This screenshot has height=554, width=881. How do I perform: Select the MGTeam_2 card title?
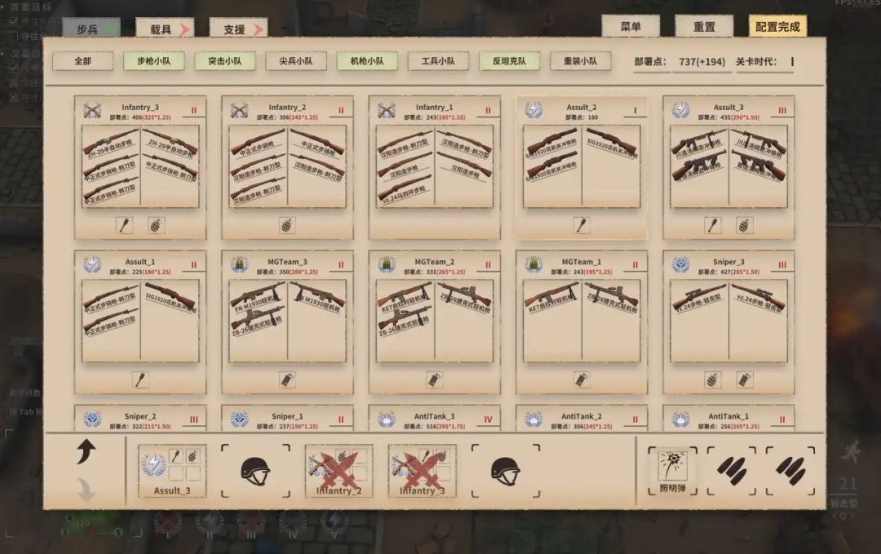click(x=434, y=262)
